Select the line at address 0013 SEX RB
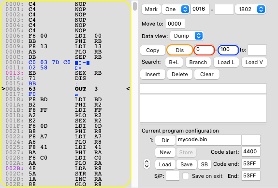 66,73
